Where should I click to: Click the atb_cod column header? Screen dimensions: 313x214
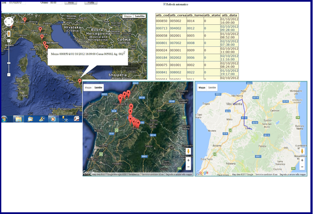[x=163, y=15]
